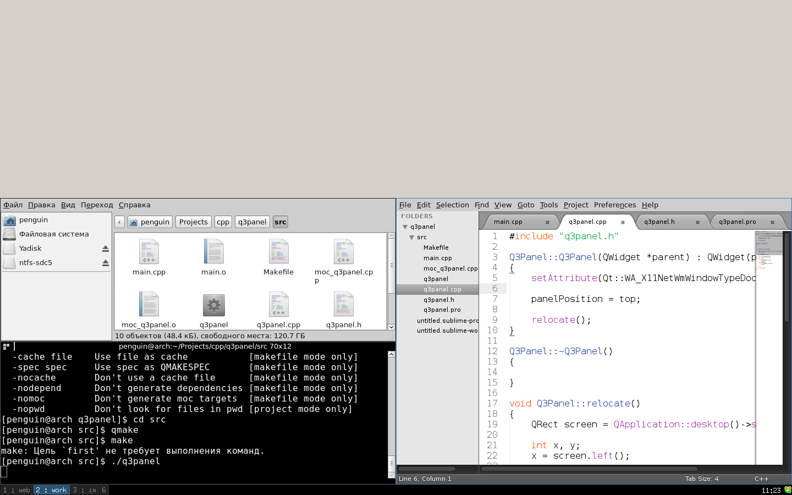The width and height of the screenshot is (792, 495).
Task: Select the Makefile icon in file manager
Action: tap(279, 251)
